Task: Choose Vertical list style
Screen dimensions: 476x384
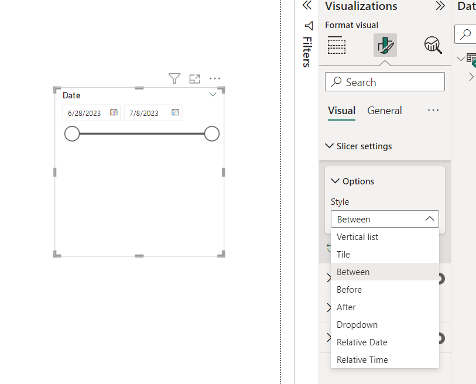Action: [x=385, y=236]
